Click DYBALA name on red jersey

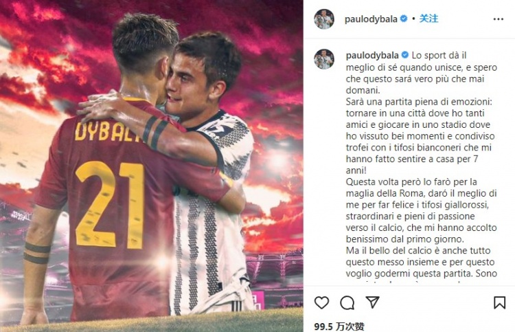click(x=107, y=131)
